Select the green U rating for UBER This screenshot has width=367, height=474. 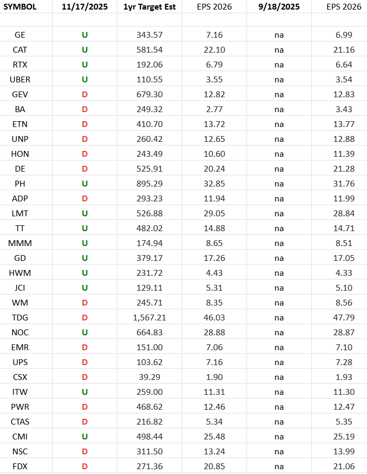[x=84, y=79]
